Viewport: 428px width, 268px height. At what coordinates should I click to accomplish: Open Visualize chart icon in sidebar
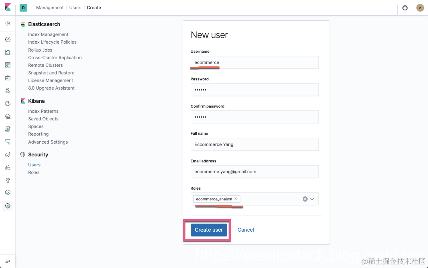[x=8, y=52]
